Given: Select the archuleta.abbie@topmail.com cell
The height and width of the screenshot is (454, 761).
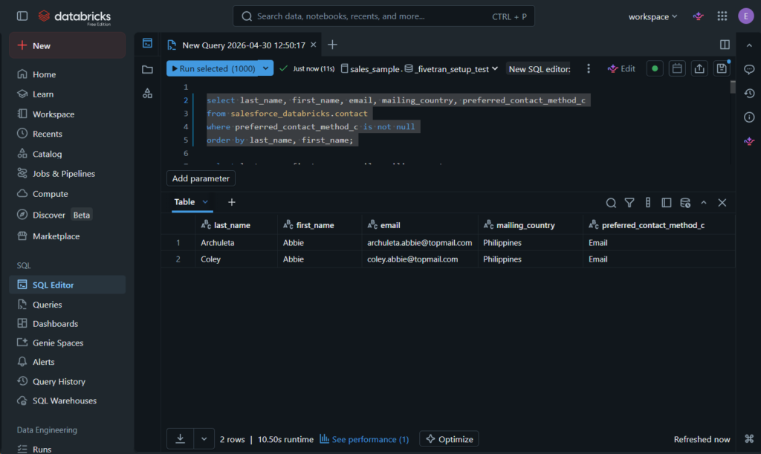Looking at the screenshot, I should (x=420, y=242).
